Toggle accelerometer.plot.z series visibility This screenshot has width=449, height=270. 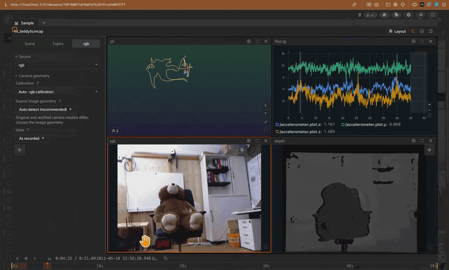pos(277,132)
